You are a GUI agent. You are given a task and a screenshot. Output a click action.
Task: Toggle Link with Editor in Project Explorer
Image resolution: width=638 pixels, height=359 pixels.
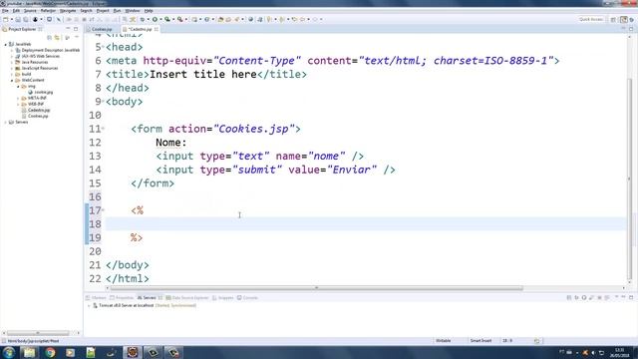(x=57, y=38)
